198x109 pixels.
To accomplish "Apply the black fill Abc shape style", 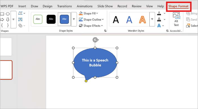I will [x=51, y=19].
